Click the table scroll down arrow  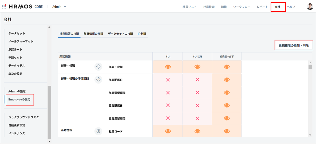click(310, 135)
